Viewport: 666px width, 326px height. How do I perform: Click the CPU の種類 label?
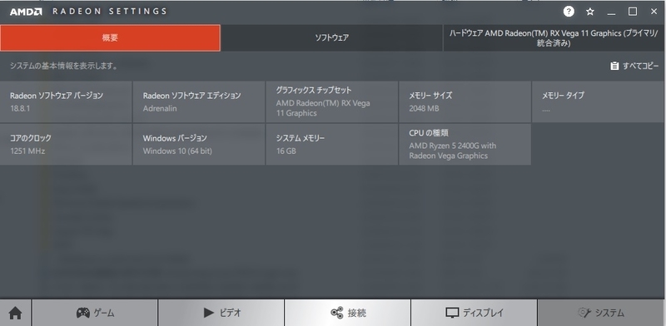[429, 133]
